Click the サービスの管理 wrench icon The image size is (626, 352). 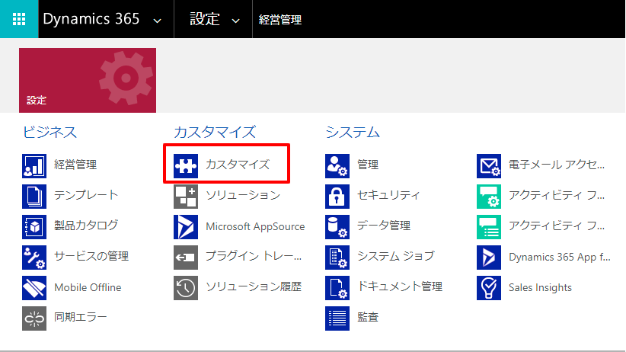click(x=34, y=258)
